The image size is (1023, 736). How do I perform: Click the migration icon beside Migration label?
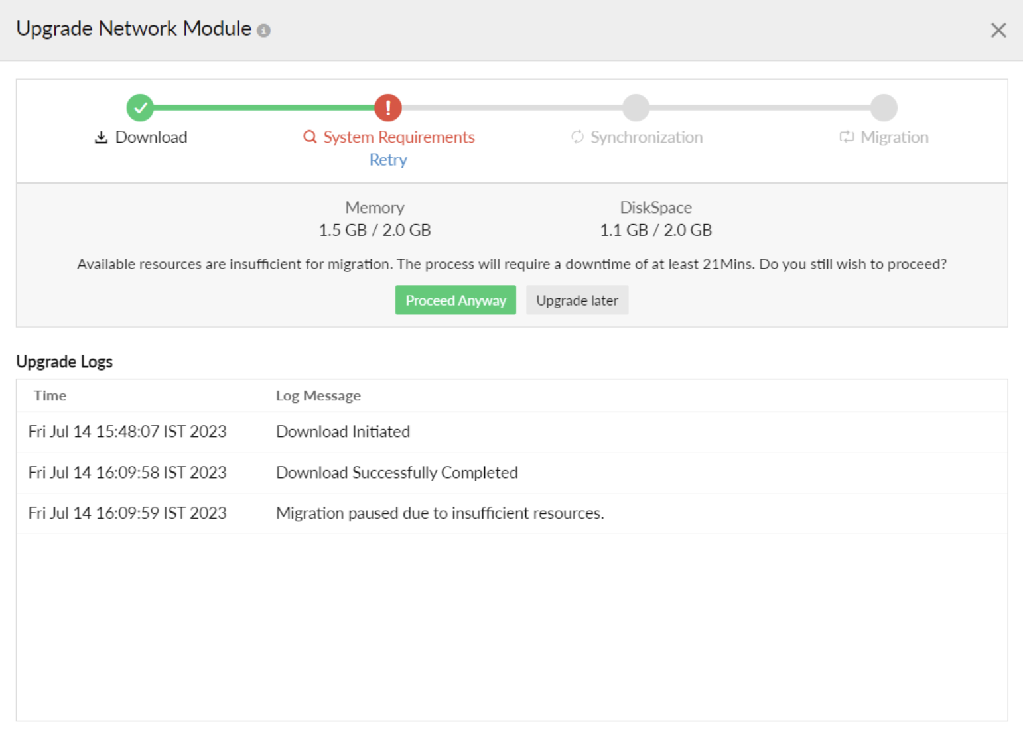pos(847,137)
